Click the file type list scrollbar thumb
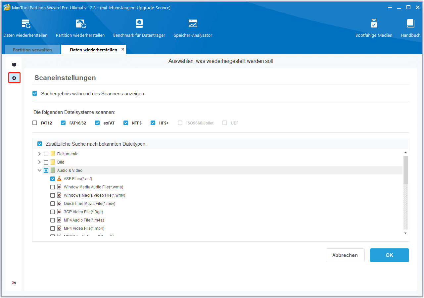This screenshot has height=298, width=424. pyautogui.click(x=406, y=170)
